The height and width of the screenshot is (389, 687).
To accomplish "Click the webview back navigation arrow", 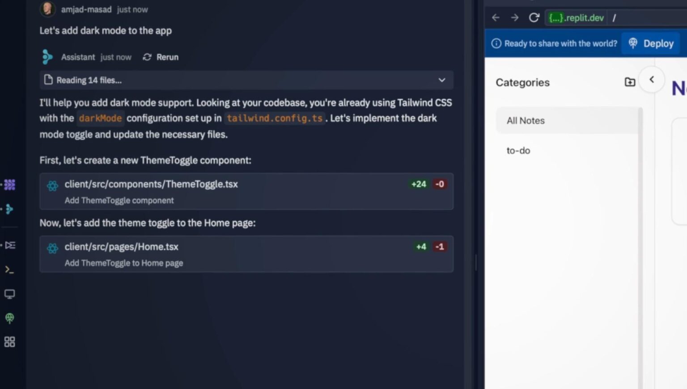I will (495, 17).
